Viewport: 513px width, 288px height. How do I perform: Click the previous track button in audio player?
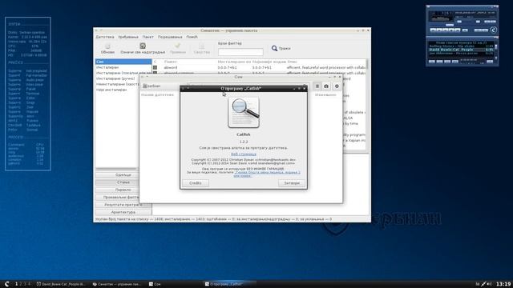tap(433, 30)
